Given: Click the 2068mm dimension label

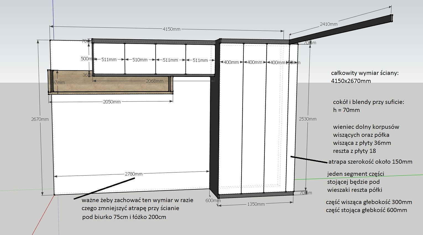Looking at the screenshot, I should [x=155, y=81].
